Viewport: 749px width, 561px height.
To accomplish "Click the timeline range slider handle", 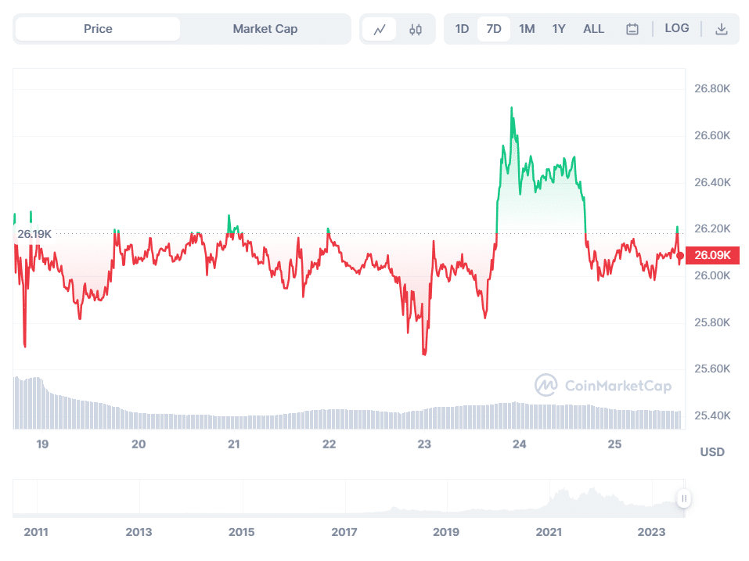I will tap(684, 499).
